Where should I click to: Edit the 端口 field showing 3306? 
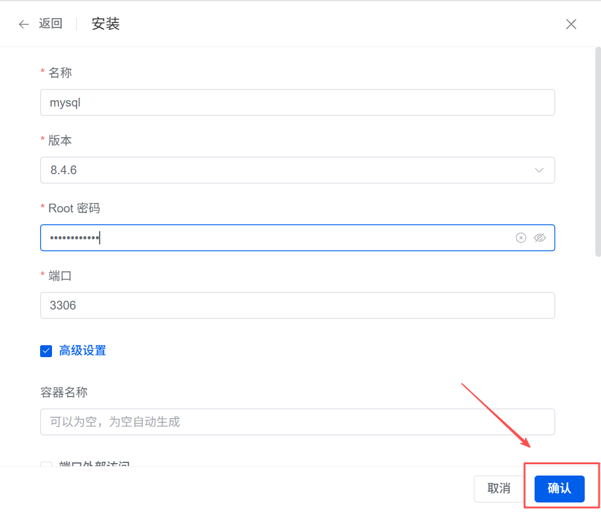[298, 305]
